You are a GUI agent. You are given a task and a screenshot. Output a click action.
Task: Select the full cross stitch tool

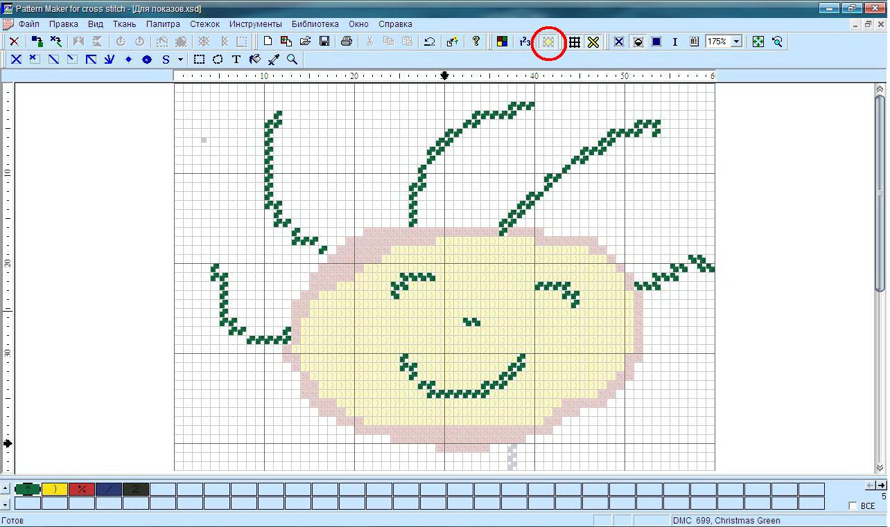[x=16, y=60]
